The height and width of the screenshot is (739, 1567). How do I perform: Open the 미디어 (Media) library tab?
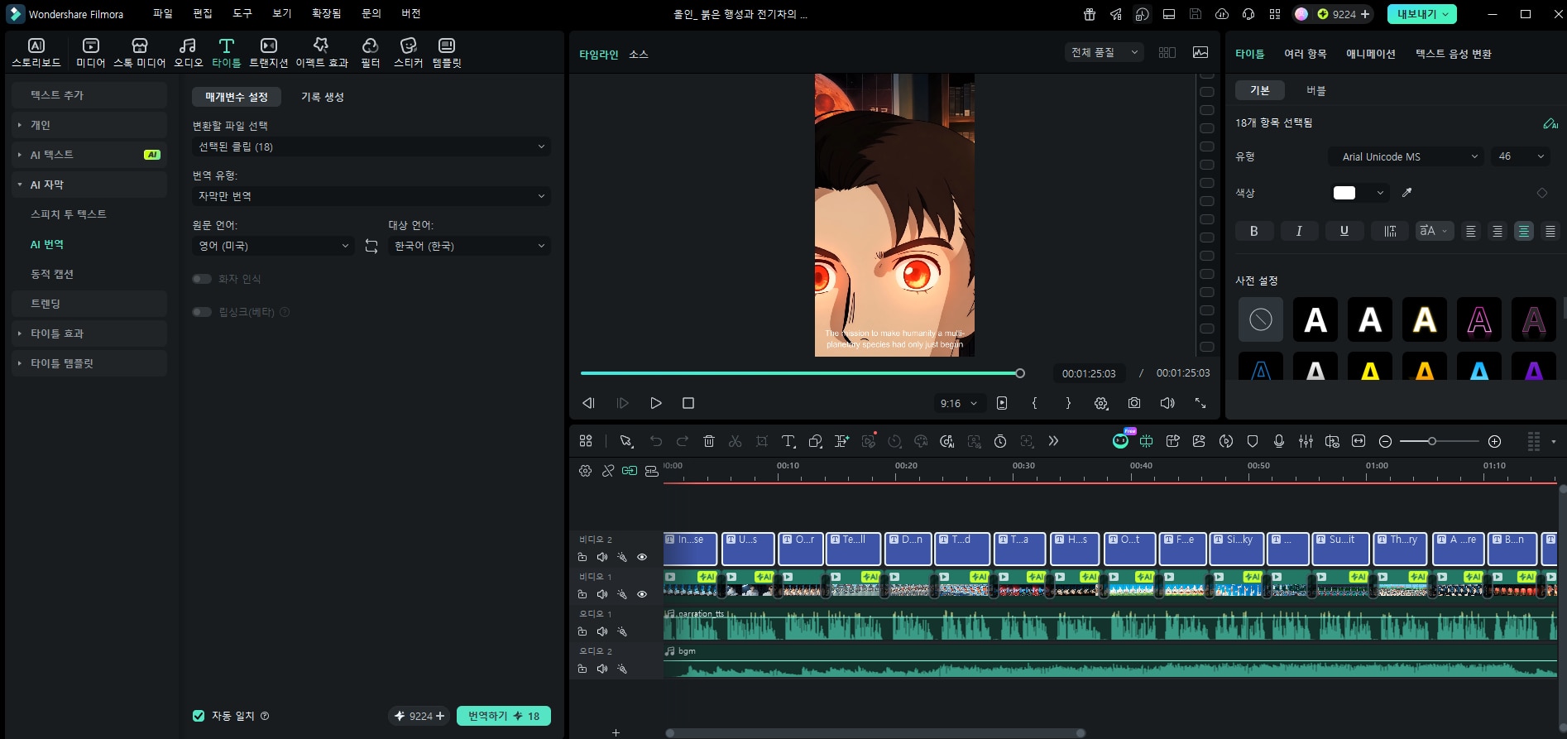[91, 52]
